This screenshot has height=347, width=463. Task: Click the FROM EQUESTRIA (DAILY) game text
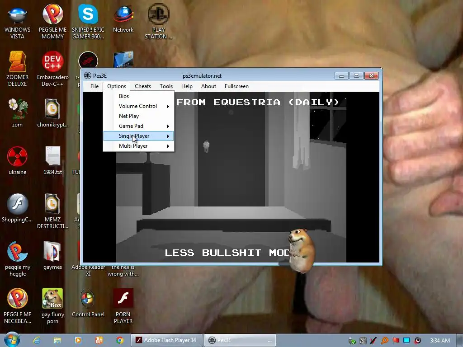click(257, 102)
